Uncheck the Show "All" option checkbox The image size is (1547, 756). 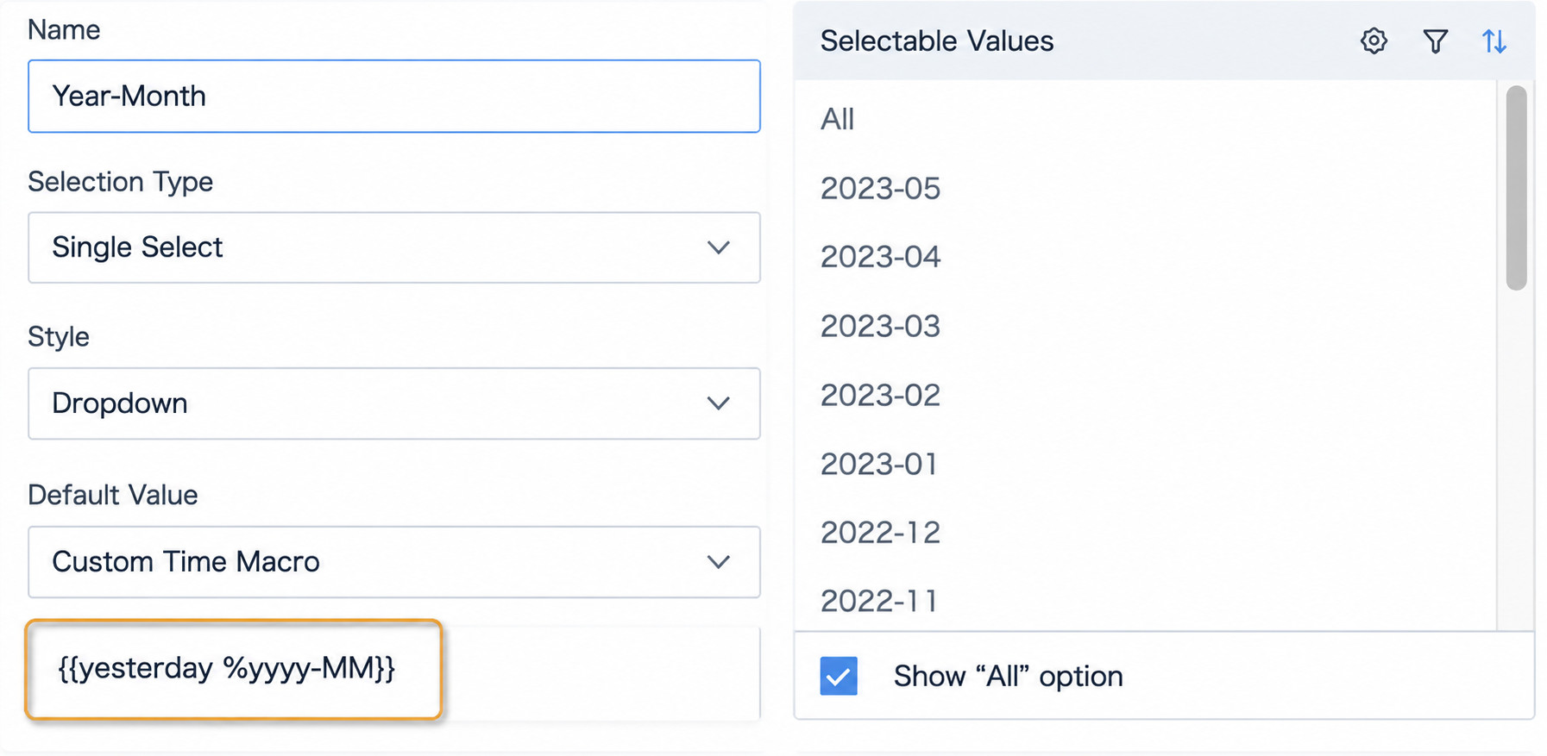839,676
